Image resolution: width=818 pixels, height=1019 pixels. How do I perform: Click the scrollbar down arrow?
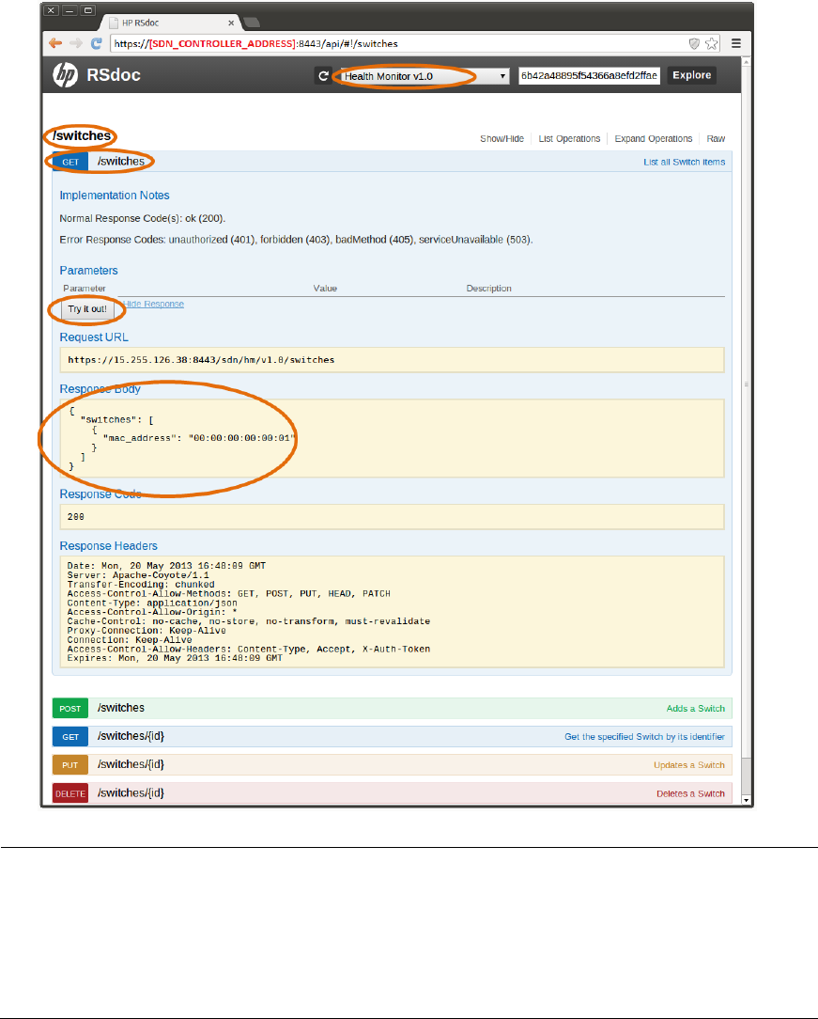[x=746, y=800]
